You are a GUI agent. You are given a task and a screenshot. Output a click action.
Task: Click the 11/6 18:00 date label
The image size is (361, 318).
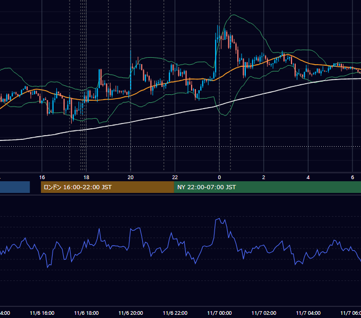[87, 313]
